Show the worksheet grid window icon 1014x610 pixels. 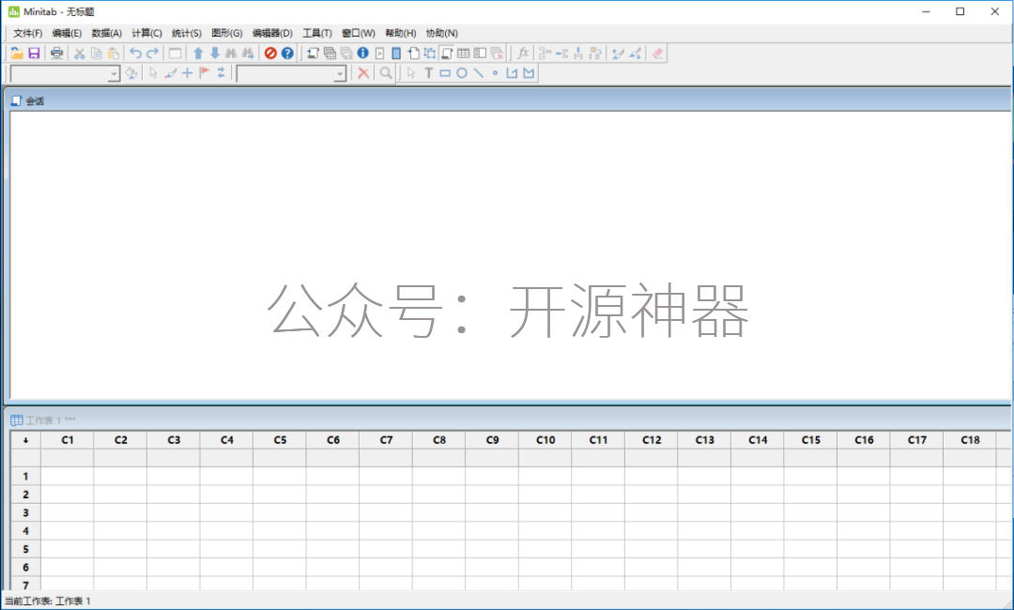tap(463, 53)
